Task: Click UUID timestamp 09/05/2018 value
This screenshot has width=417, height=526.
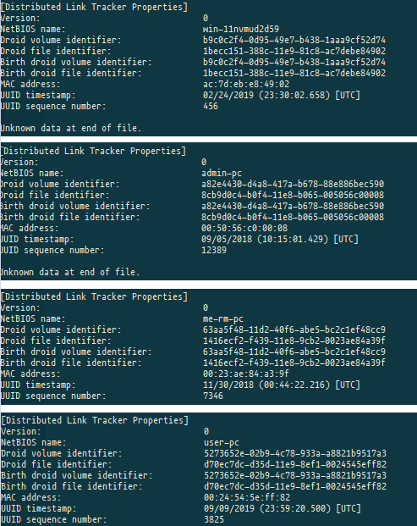Action: [280, 239]
